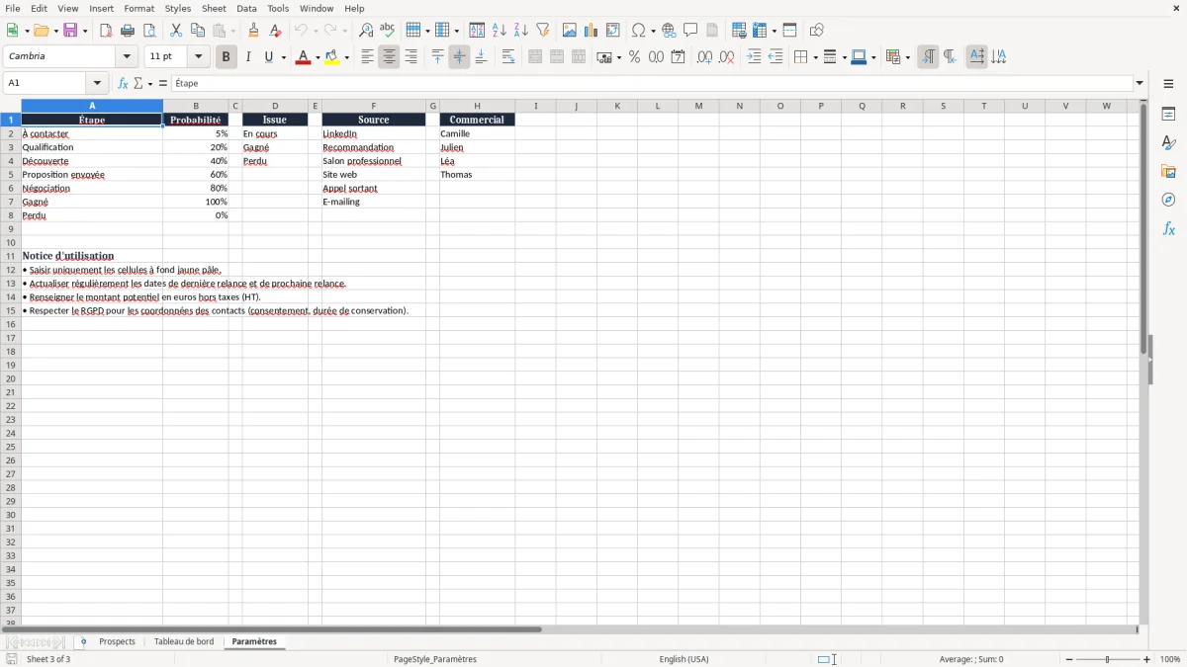Click the formula input line
The height and width of the screenshot is (667, 1187).
click(x=652, y=84)
